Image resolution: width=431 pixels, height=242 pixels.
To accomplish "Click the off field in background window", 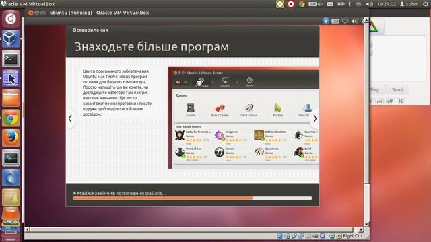I will coord(390,102).
